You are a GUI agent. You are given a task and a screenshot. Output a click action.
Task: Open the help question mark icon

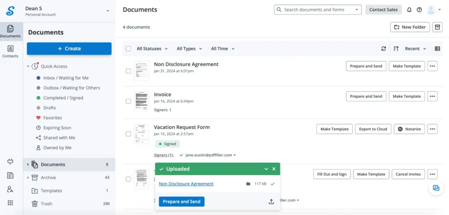tap(419, 10)
